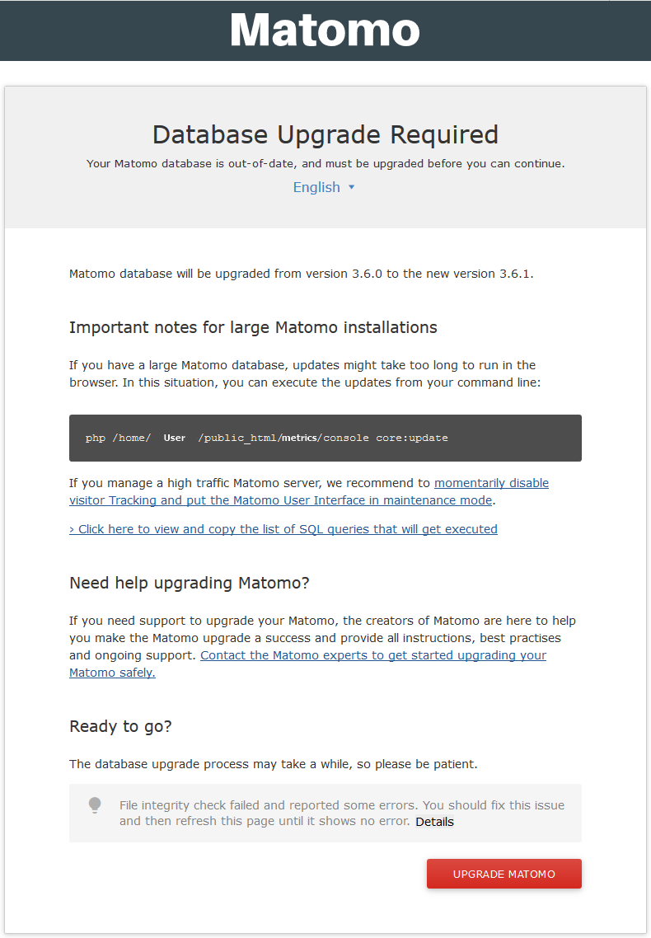Click the Database Upgrade Required heading

point(325,134)
